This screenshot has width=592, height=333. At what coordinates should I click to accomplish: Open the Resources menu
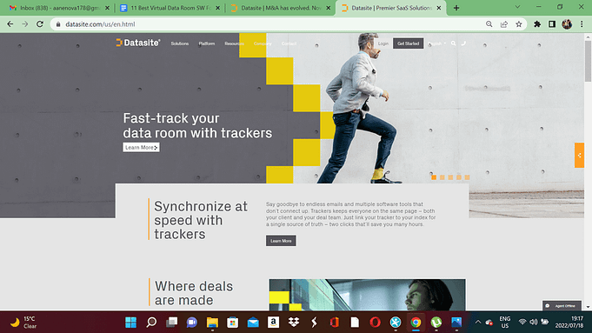[234, 43]
